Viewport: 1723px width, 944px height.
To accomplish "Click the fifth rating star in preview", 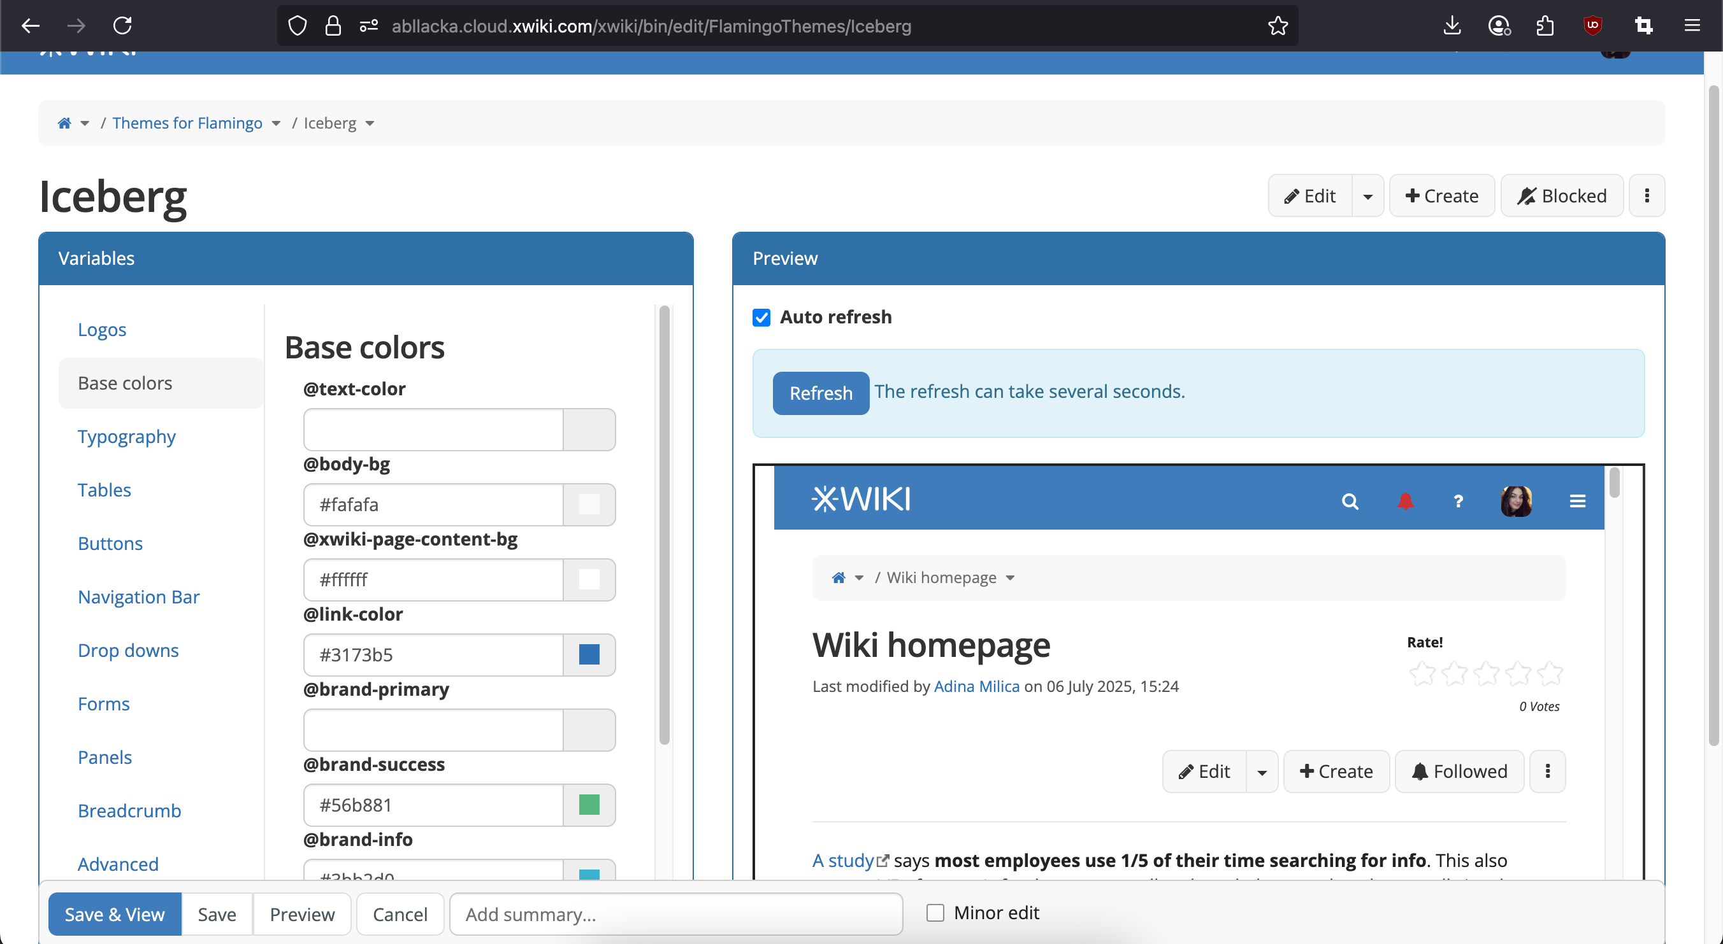I will (x=1550, y=673).
